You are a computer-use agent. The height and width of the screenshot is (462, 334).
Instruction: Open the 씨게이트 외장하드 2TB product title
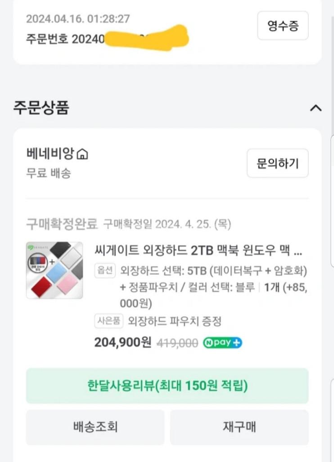198,250
